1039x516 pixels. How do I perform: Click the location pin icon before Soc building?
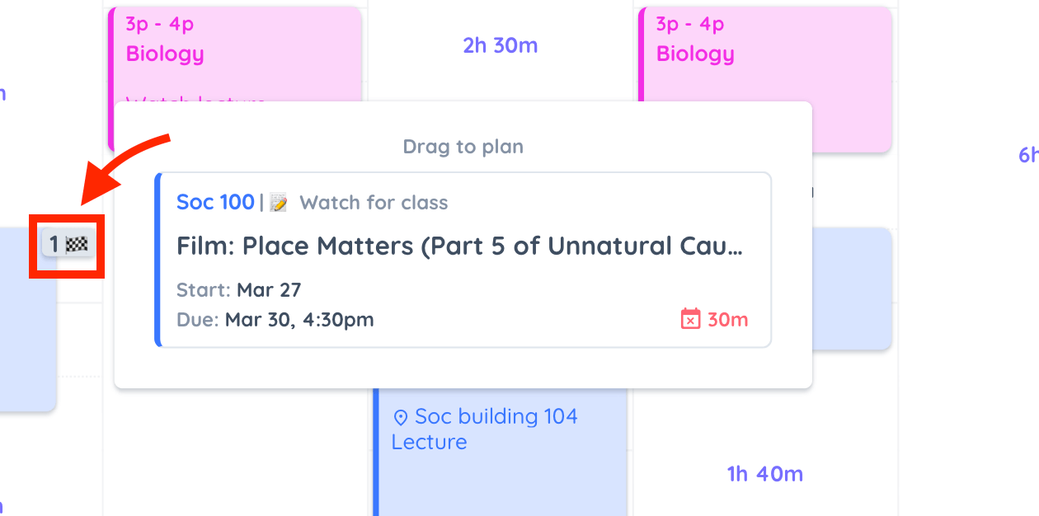tap(401, 417)
